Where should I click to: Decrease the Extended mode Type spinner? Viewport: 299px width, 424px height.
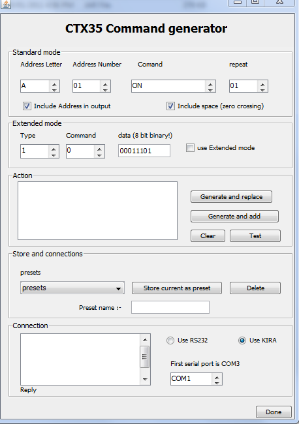click(54, 155)
